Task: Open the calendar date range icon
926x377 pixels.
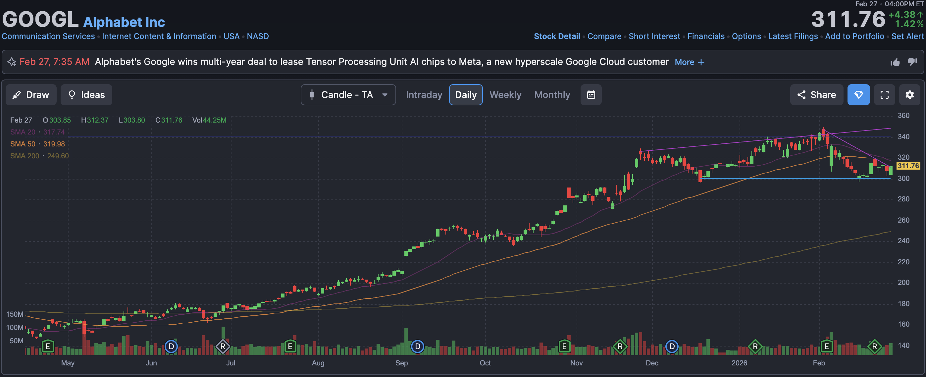Action: tap(591, 95)
